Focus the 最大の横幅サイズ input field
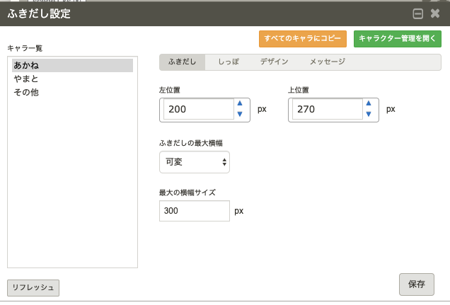The image size is (450, 305). tap(195, 211)
